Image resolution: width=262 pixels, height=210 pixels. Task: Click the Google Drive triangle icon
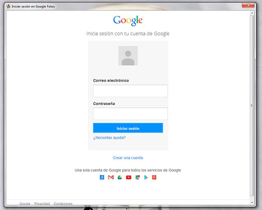pyautogui.click(x=120, y=177)
